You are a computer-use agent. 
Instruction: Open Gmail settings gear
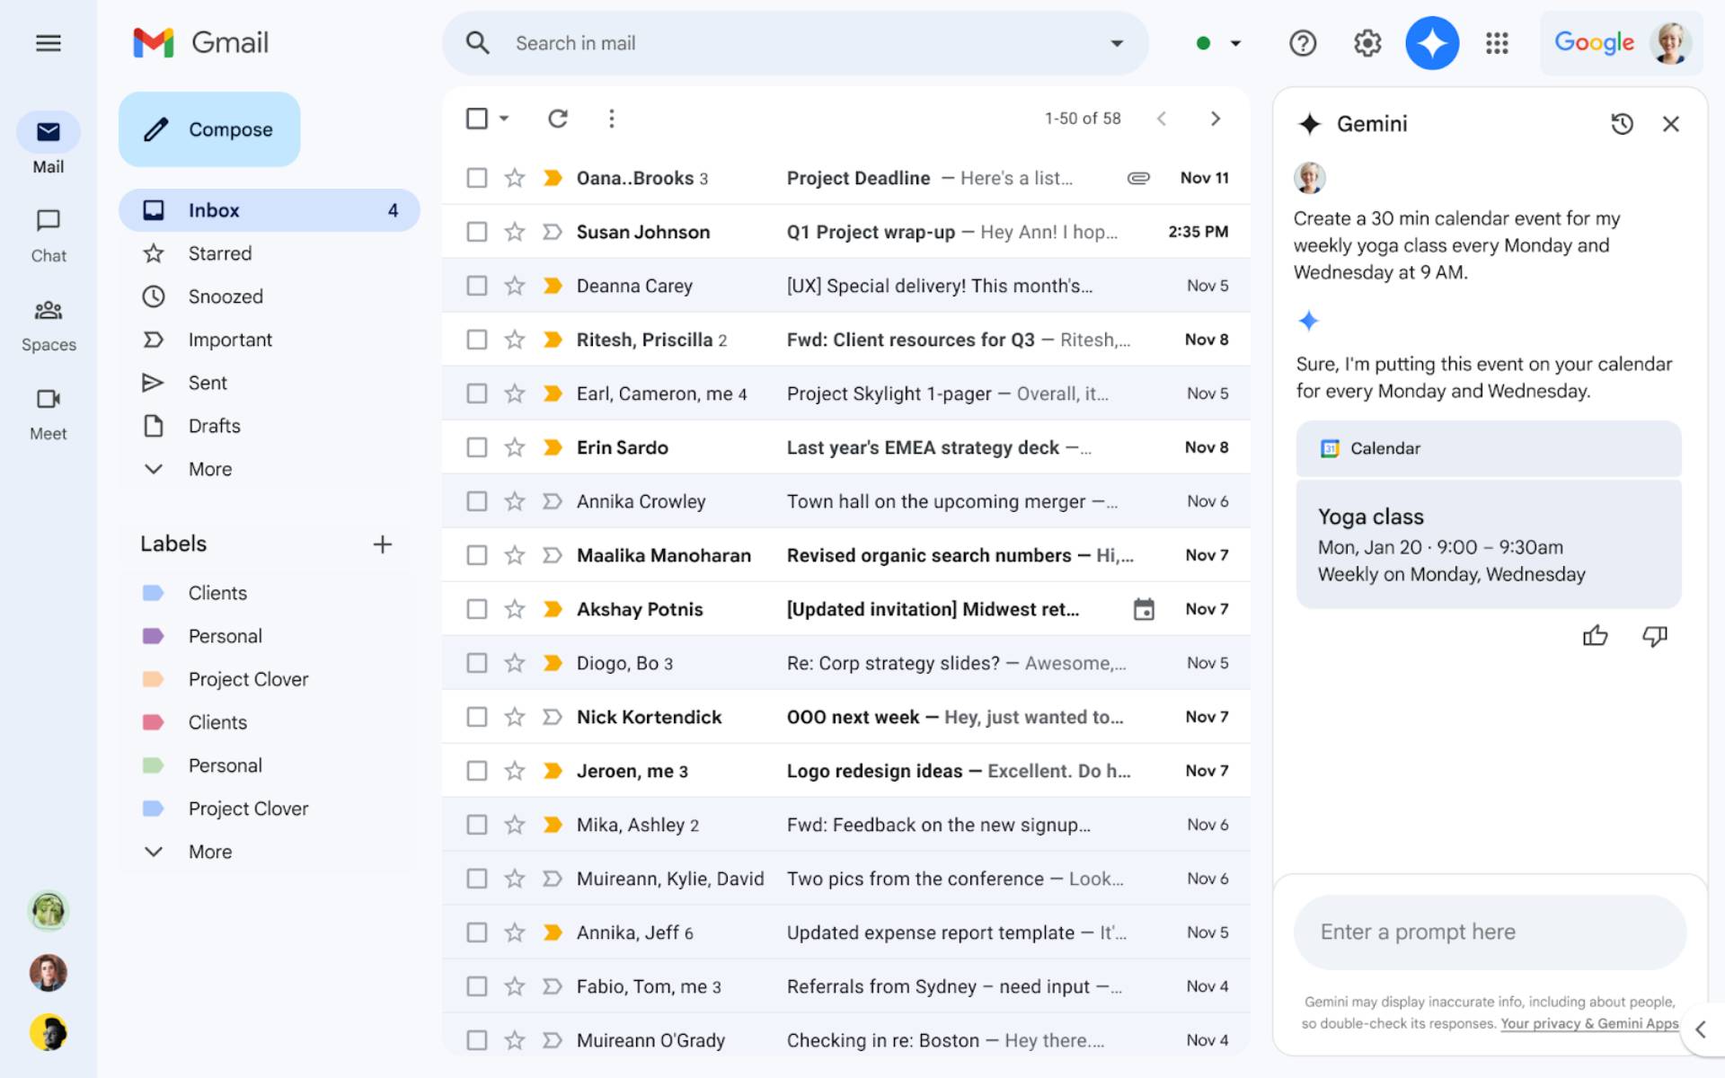tap(1367, 42)
